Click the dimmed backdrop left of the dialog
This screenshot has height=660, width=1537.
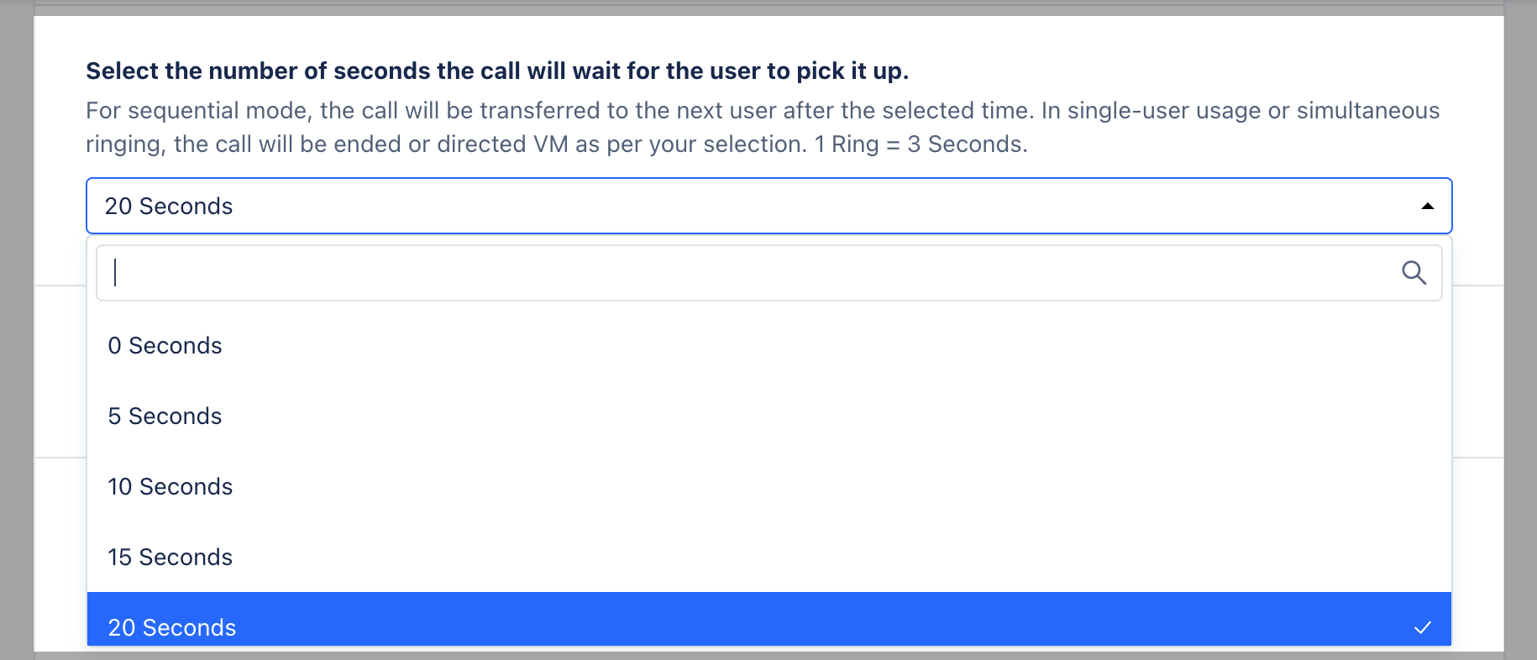pos(17,336)
